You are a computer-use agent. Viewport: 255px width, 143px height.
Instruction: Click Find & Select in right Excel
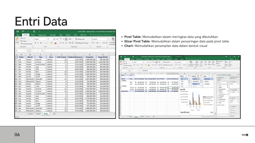230,64
